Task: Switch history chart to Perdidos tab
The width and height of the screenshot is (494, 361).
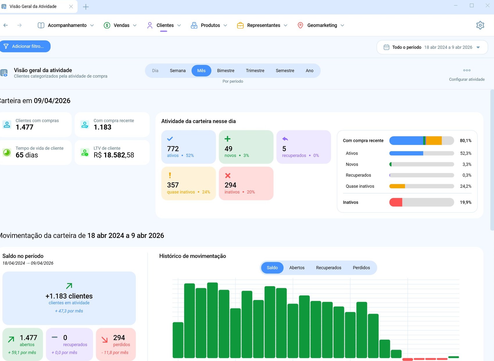Action: (x=361, y=268)
